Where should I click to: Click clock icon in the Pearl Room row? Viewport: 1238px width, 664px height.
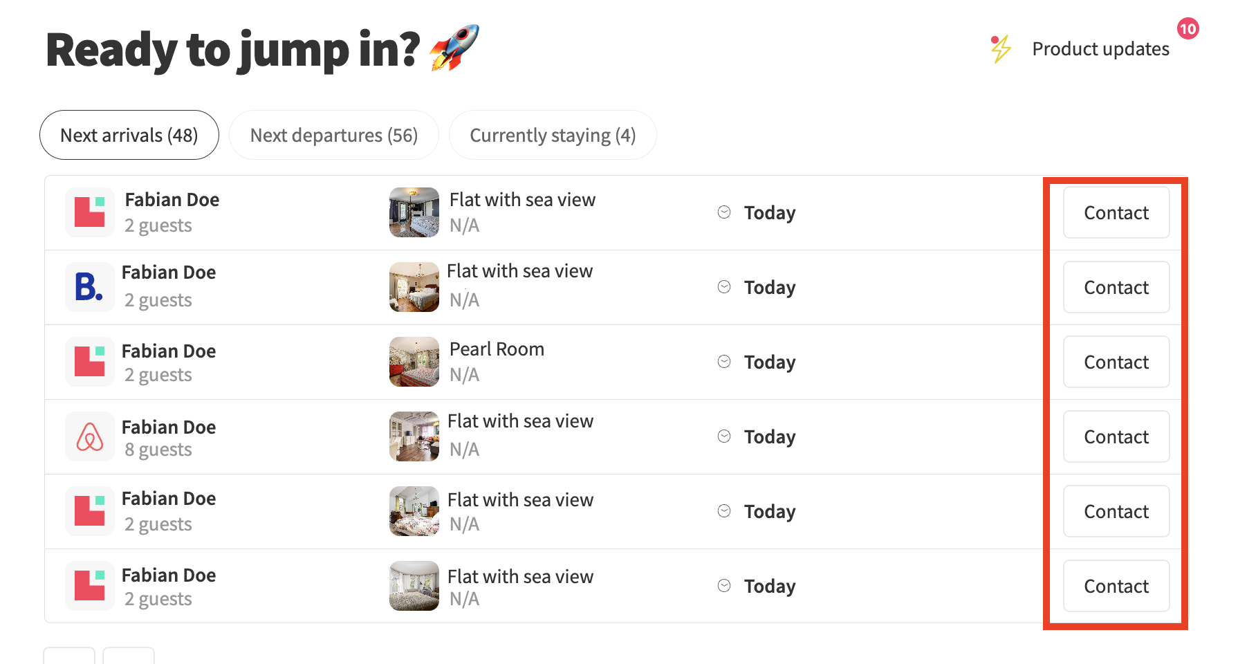coord(724,362)
